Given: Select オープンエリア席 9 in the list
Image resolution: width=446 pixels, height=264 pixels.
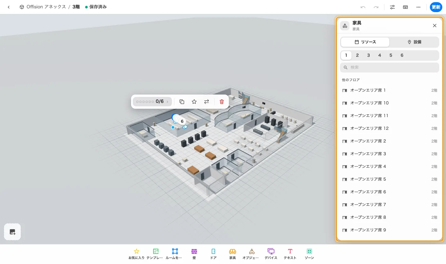Looking at the screenshot, I should click(x=390, y=230).
